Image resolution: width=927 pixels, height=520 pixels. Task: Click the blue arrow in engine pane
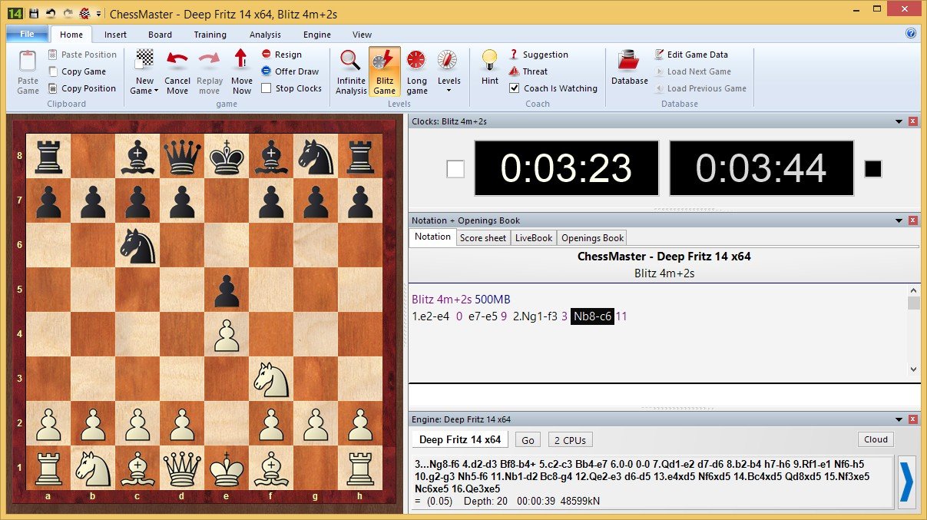pyautogui.click(x=907, y=482)
